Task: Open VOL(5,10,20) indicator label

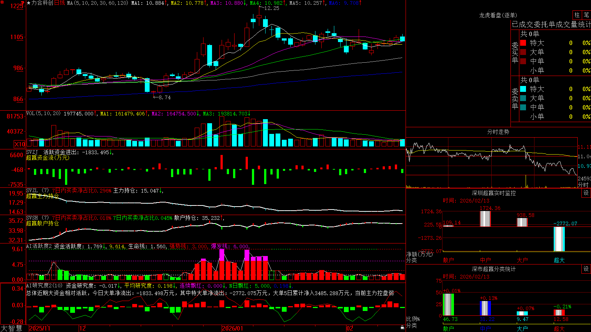Action: pos(43,114)
